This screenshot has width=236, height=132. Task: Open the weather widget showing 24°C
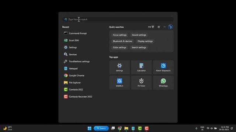point(8,128)
